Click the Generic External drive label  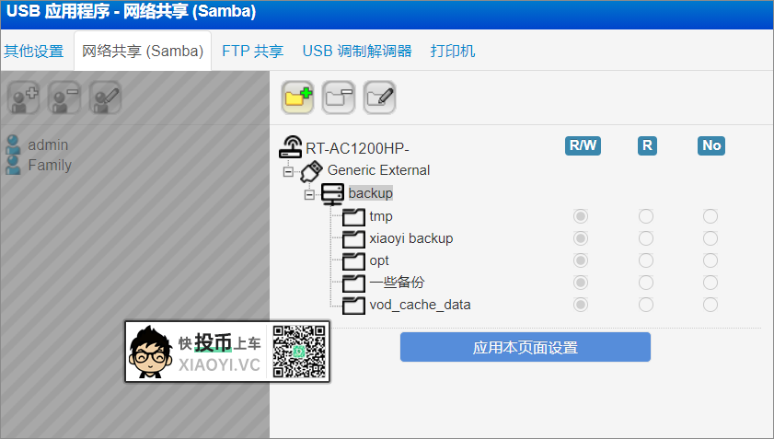[378, 170]
